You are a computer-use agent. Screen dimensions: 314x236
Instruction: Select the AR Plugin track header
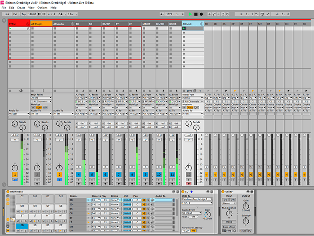pos(41,24)
